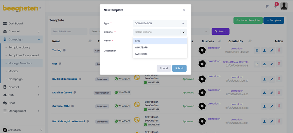
Task: Collapse sidebar using double-arrow beside logo
Action: 40,8
